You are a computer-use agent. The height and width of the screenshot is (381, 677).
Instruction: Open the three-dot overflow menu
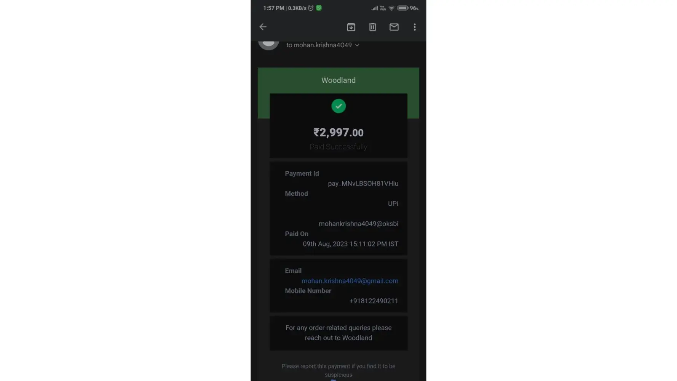[x=415, y=27]
